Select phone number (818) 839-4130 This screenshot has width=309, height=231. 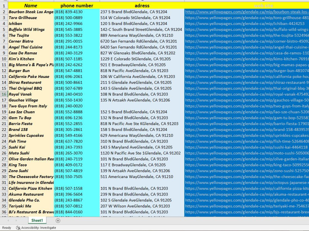(77, 12)
